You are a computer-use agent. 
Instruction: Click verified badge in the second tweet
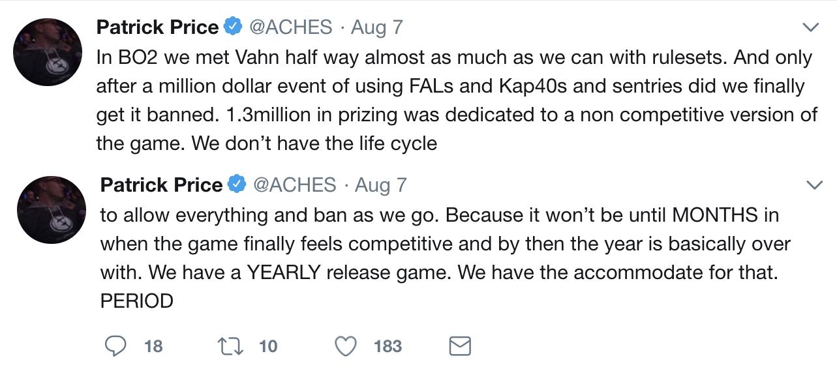point(236,185)
